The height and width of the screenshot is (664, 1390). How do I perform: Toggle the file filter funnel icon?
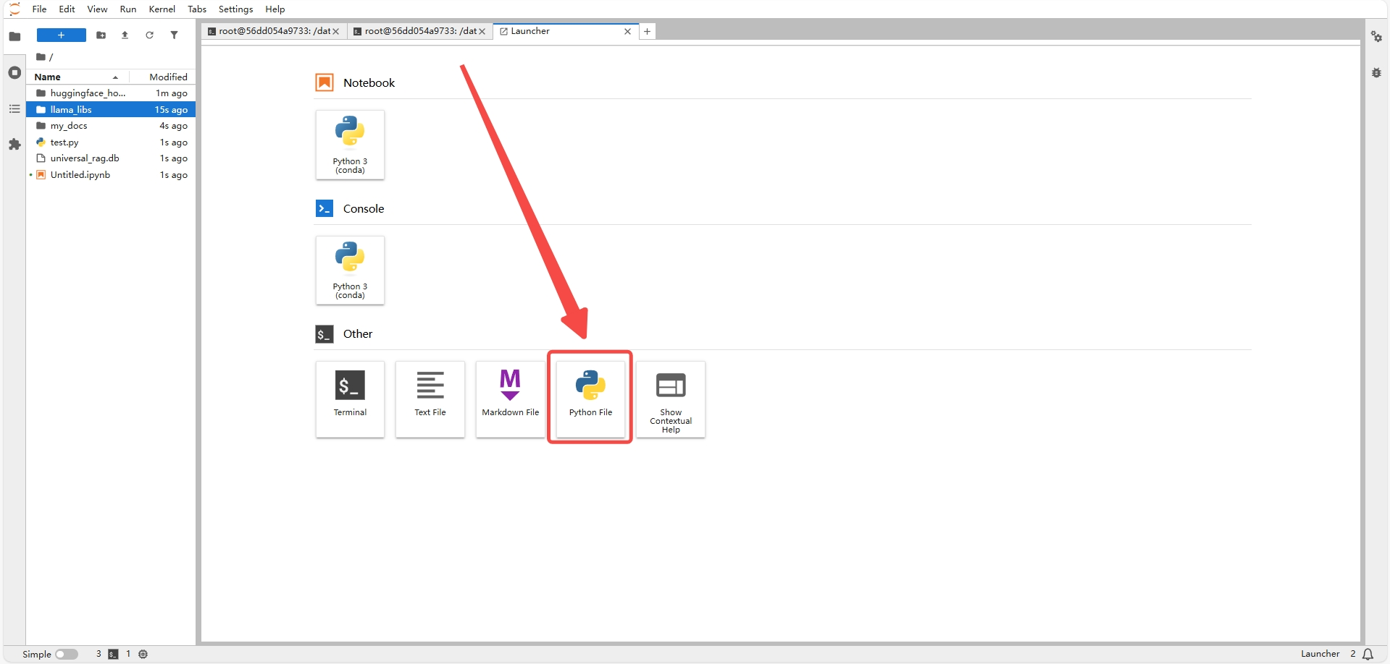coord(174,35)
